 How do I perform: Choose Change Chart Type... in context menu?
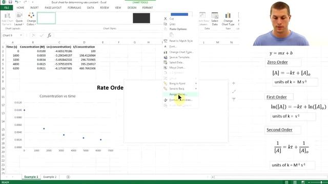pyautogui.click(x=181, y=52)
